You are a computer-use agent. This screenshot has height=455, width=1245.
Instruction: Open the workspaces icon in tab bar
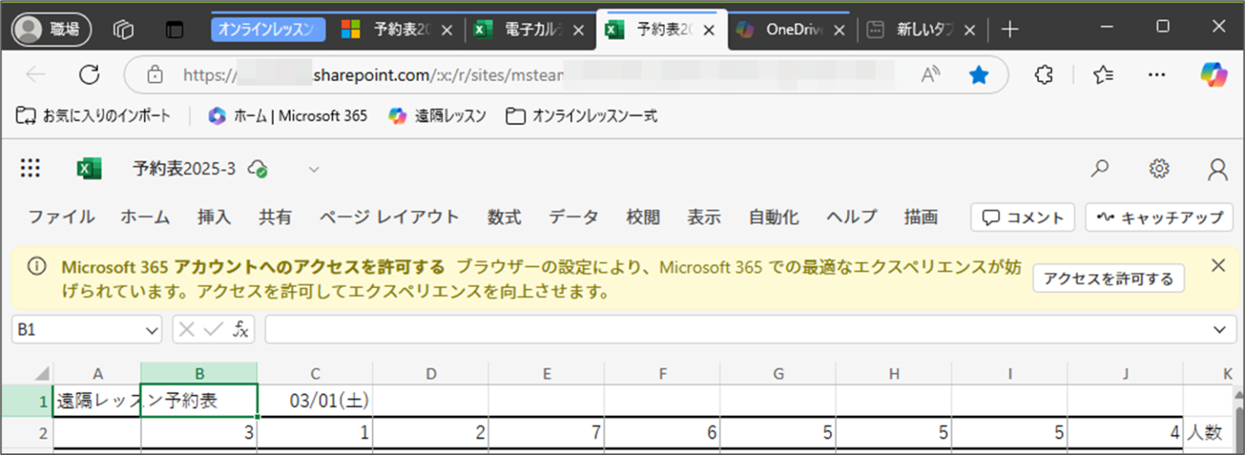coord(123,30)
